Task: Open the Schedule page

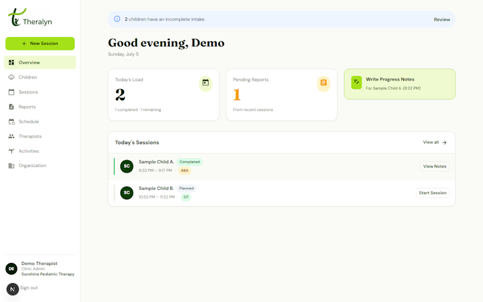Action: point(40,121)
